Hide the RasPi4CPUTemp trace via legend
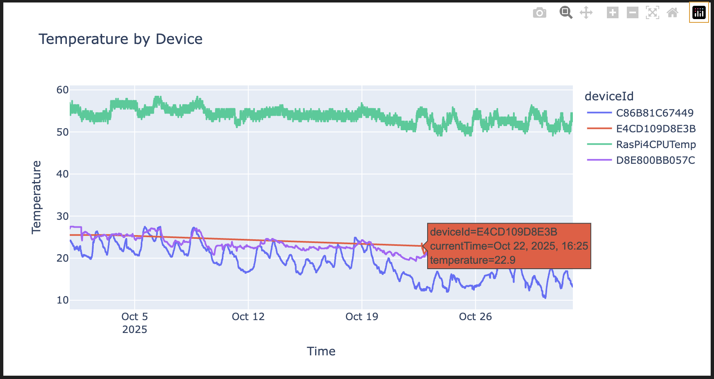714x379 pixels. [655, 144]
